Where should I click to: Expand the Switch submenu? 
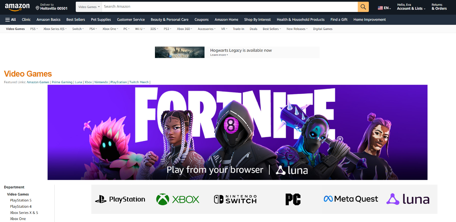tap(78, 29)
